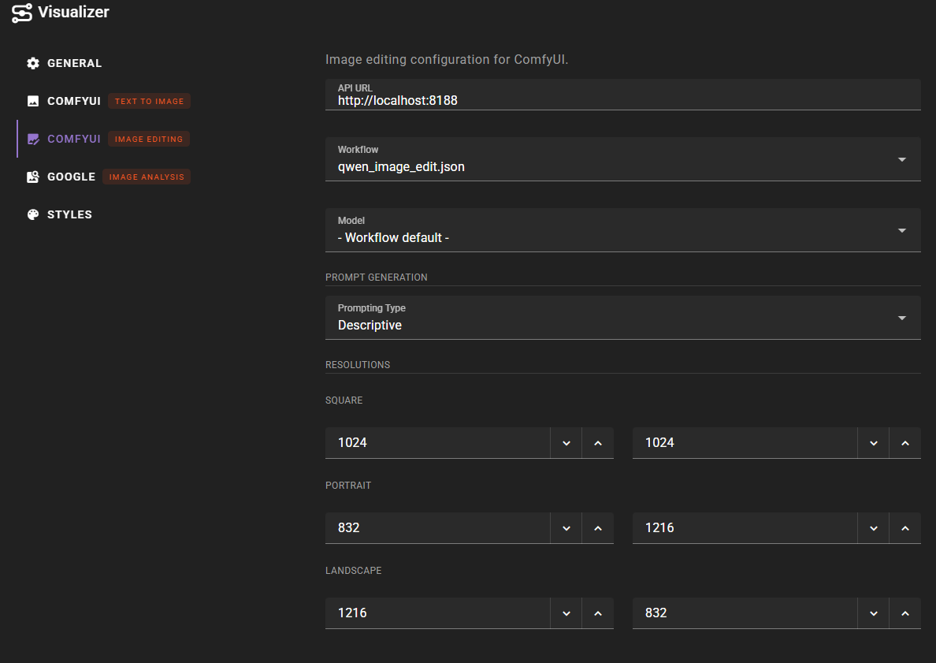This screenshot has height=663, width=936.
Task: Decrease the landscape width value 1216
Action: [566, 613]
